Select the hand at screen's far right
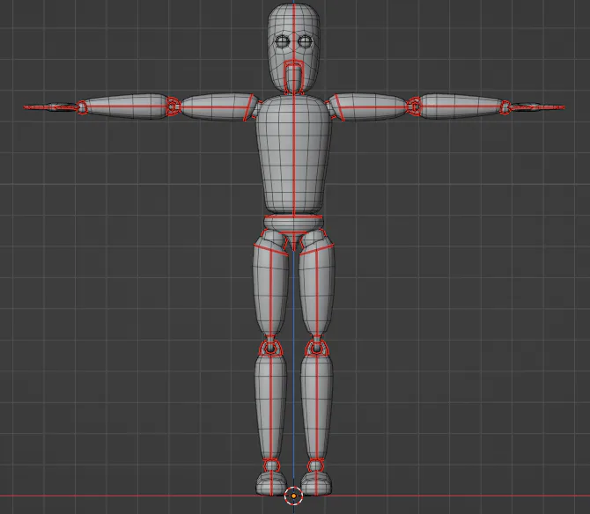This screenshot has width=590, height=514. click(536, 107)
